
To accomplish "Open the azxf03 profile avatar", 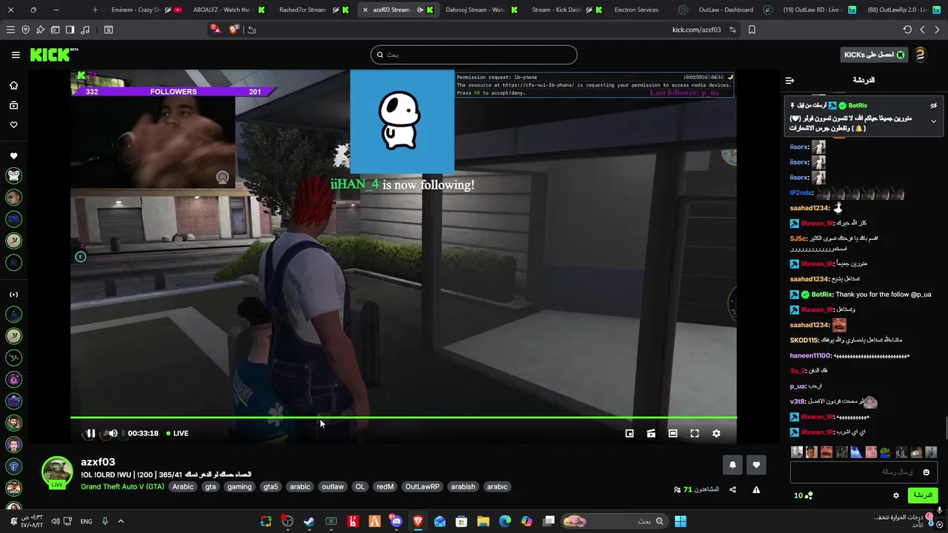I will click(57, 472).
